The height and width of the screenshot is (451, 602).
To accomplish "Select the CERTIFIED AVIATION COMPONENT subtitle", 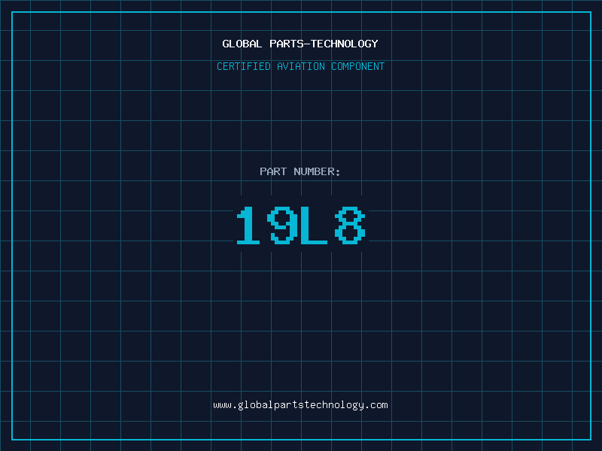I will tap(300, 66).
